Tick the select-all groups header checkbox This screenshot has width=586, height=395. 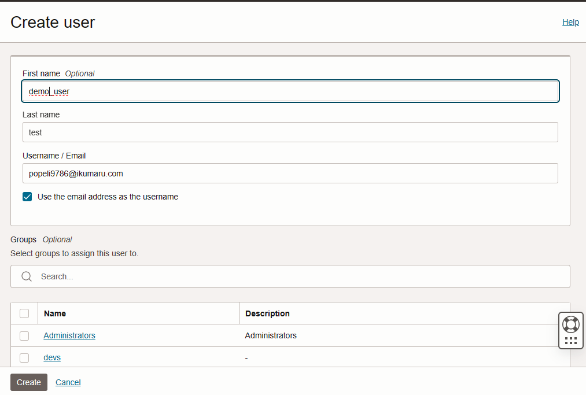click(24, 313)
